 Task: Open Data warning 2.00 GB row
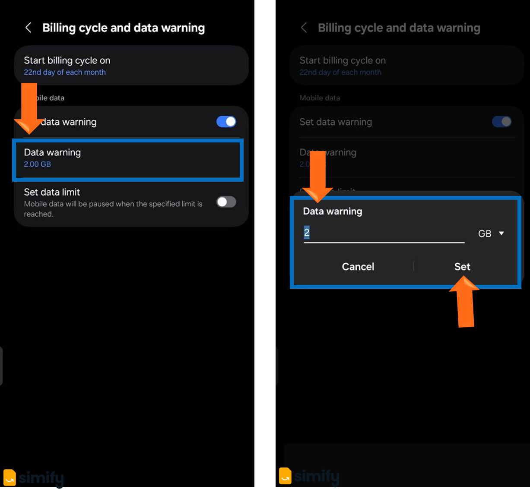[128, 158]
